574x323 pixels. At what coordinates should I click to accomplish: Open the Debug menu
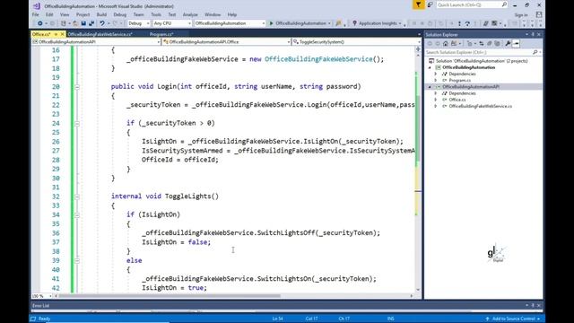[119, 14]
